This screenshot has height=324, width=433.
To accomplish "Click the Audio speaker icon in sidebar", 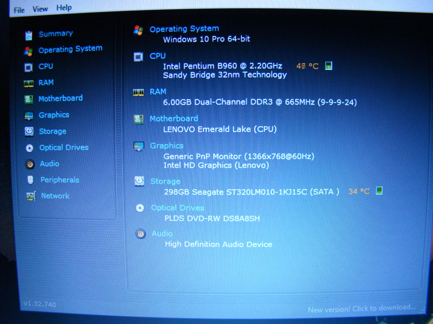I will [30, 164].
